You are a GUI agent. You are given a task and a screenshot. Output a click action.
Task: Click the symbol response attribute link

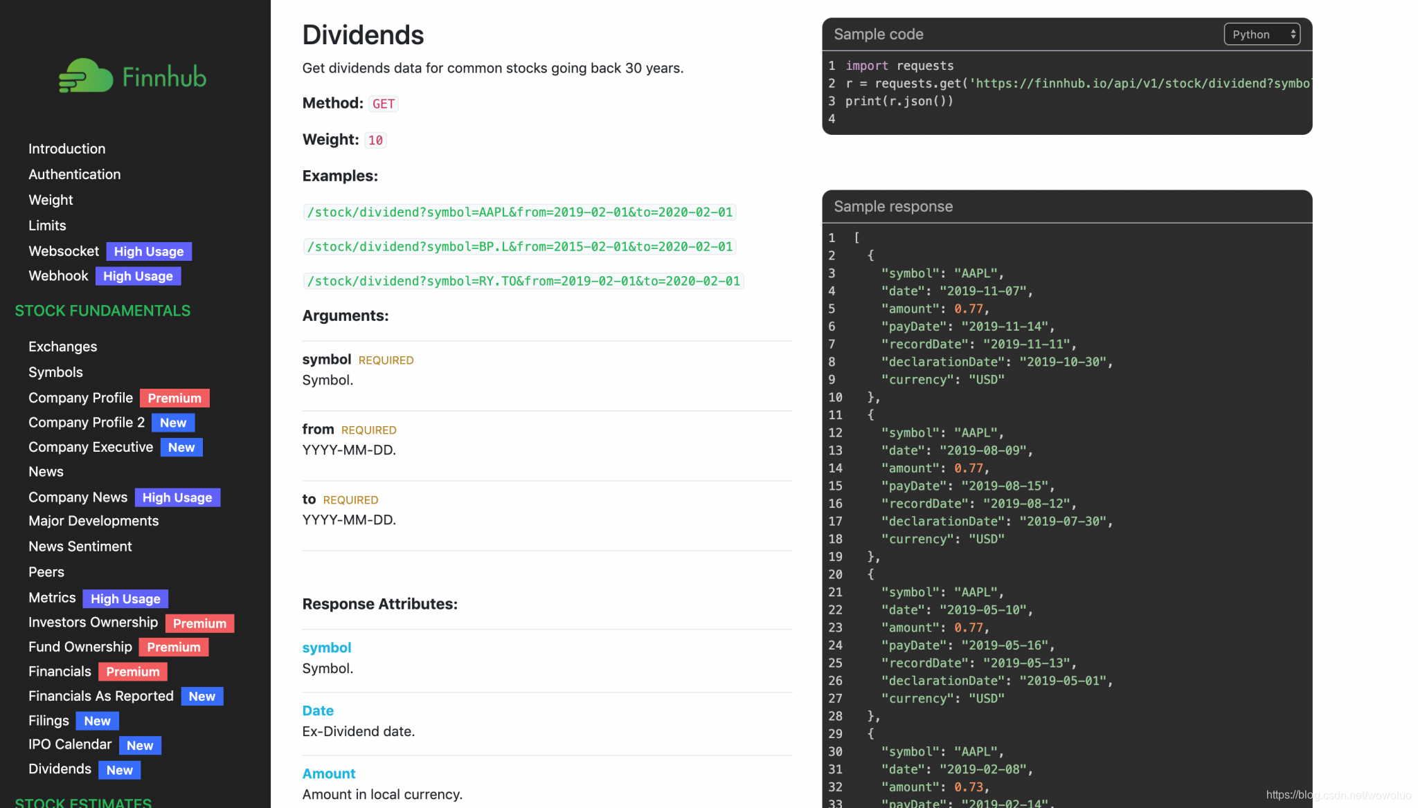click(x=327, y=648)
